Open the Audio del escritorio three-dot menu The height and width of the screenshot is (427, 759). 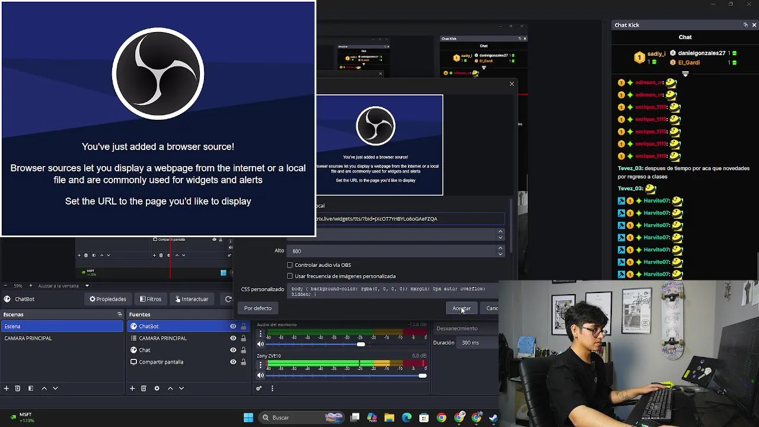pos(260,334)
